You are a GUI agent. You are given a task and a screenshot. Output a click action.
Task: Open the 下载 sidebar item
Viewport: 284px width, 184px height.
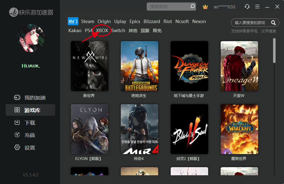coord(31,123)
